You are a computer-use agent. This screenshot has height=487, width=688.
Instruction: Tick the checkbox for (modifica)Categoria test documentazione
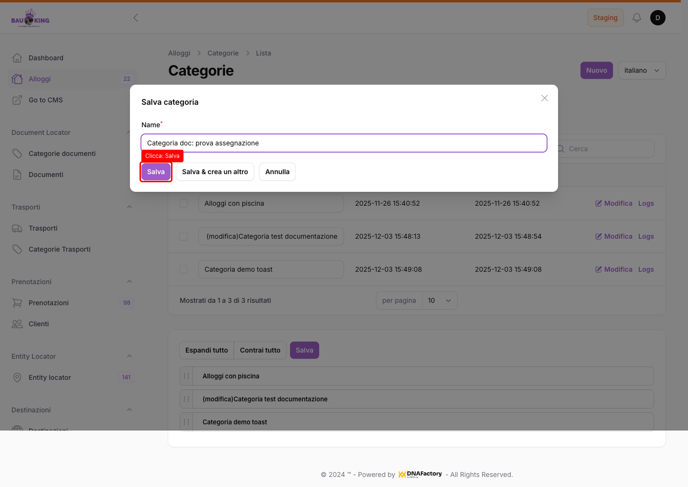coord(183,236)
